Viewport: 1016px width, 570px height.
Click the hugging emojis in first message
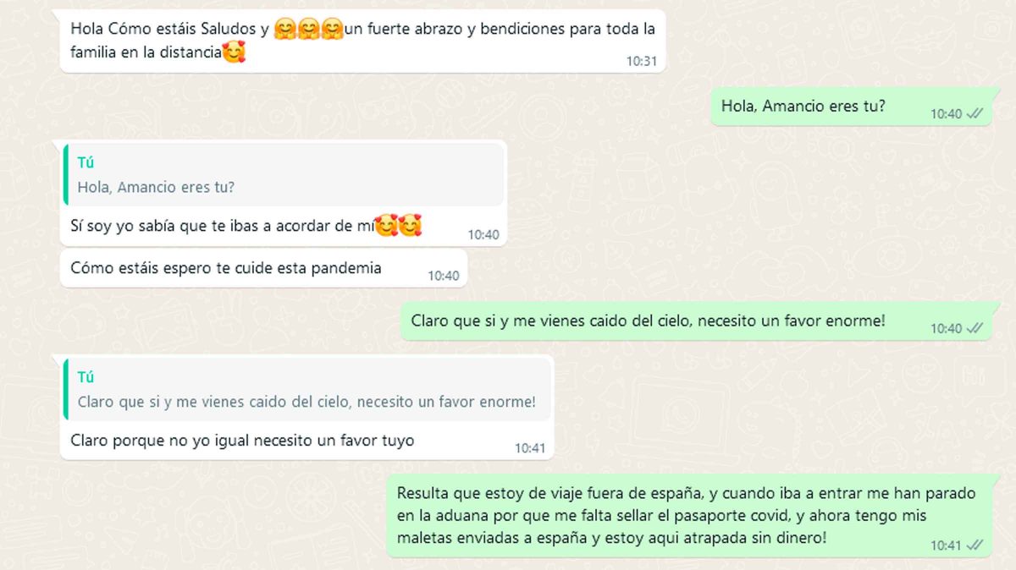309,29
